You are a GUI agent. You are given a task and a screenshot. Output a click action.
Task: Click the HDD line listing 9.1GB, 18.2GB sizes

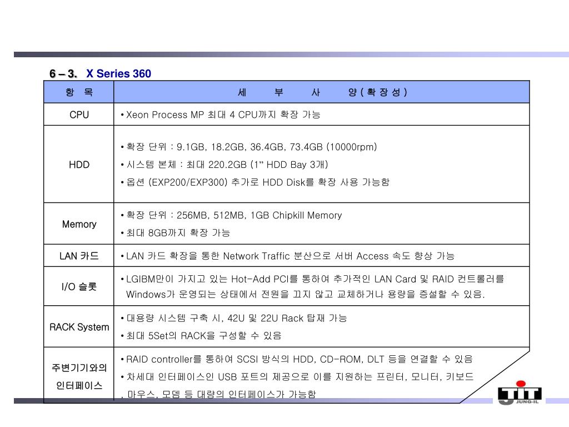[249, 147]
